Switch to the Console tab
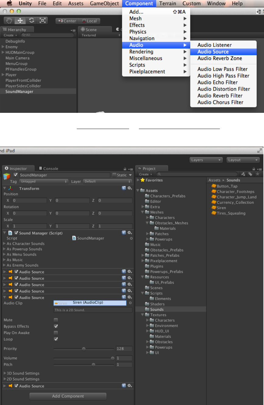Image resolution: width=264 pixels, height=405 pixels. 48,169
